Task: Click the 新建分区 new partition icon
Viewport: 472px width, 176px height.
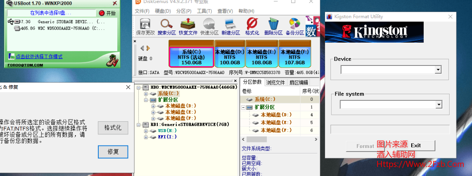Action: [x=231, y=26]
